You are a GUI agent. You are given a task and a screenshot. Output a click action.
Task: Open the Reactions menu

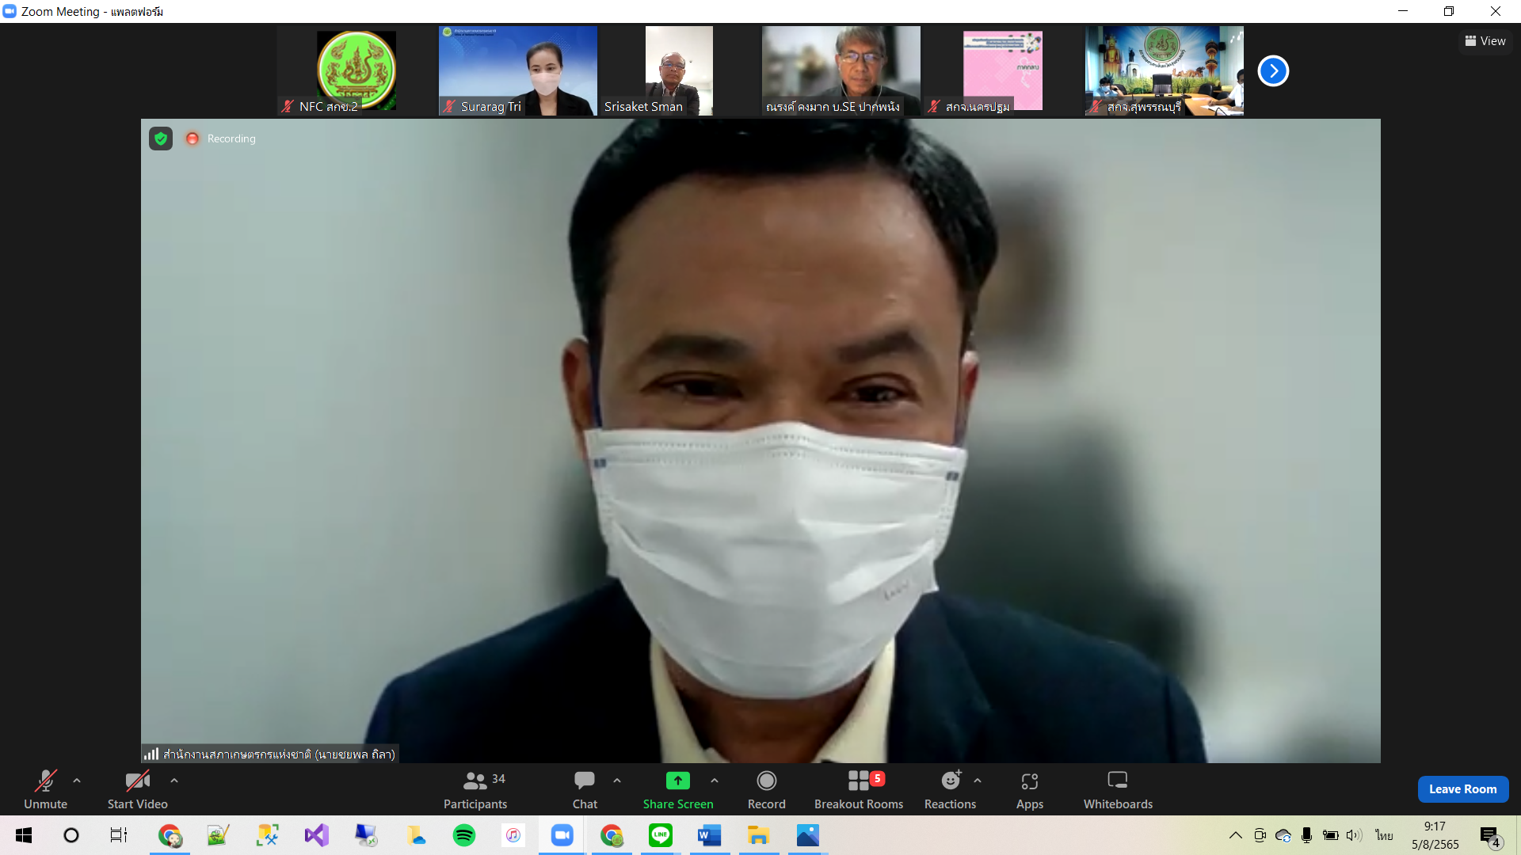click(950, 789)
